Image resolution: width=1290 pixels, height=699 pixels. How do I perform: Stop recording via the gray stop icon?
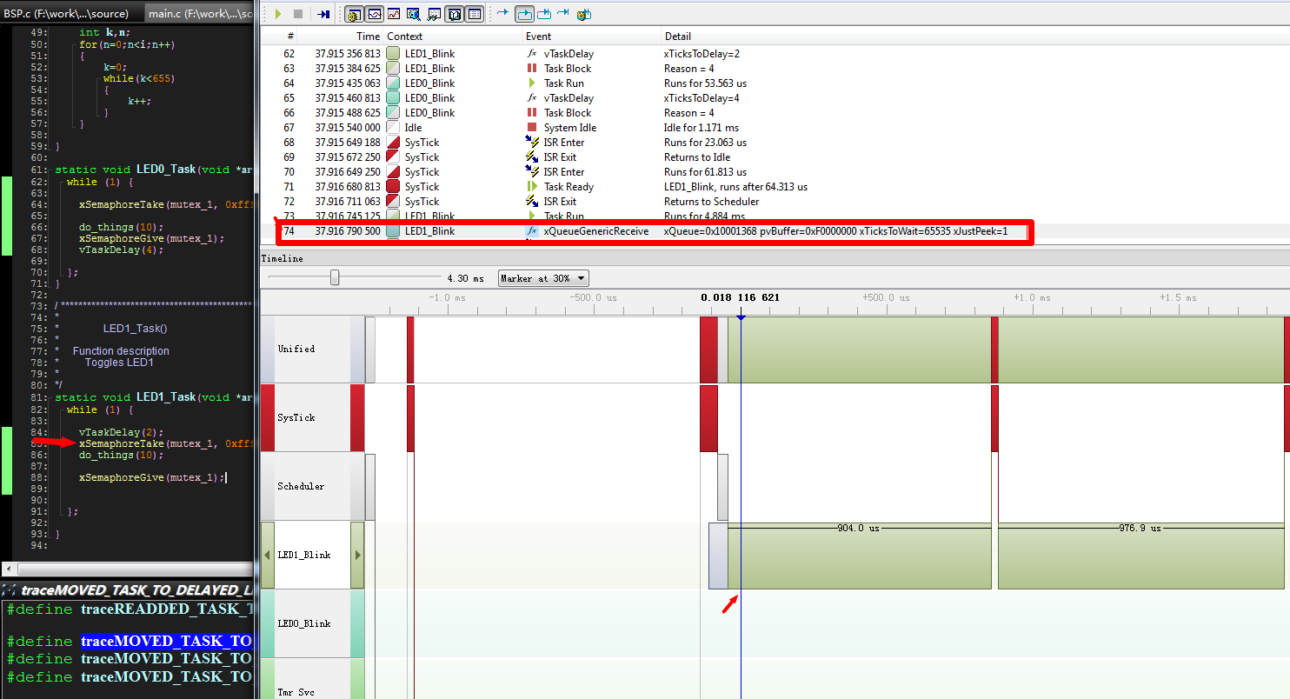click(298, 13)
